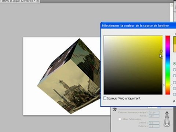Click the Externe attenuation field
176x132 pixels.
[154, 126]
